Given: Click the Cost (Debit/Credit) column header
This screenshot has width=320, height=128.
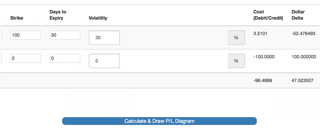Looking at the screenshot, I should coord(268,15).
